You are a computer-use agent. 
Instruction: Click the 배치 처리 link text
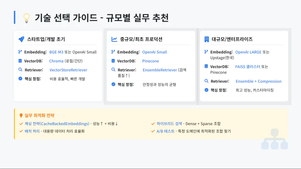[32, 131]
